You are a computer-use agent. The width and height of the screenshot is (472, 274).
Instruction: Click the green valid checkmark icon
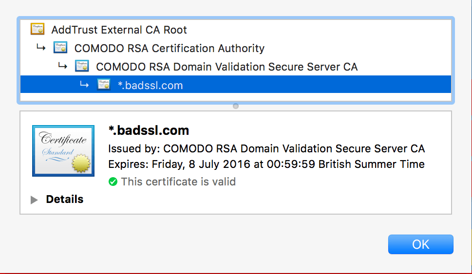tap(113, 182)
